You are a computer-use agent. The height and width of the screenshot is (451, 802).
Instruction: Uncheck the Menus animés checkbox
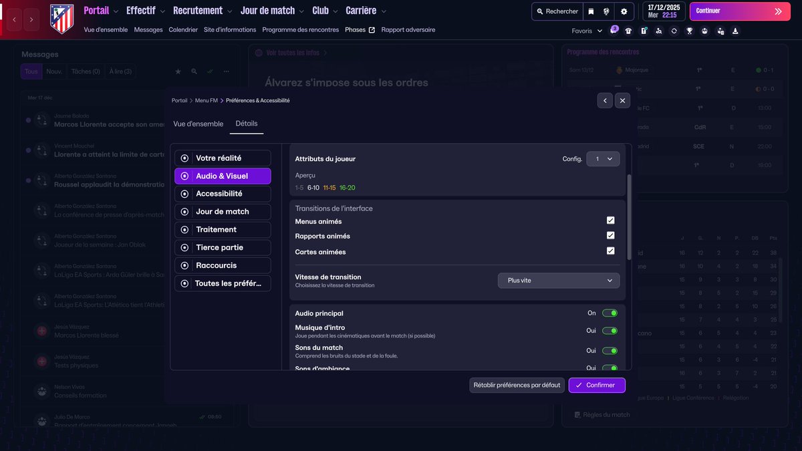610,220
